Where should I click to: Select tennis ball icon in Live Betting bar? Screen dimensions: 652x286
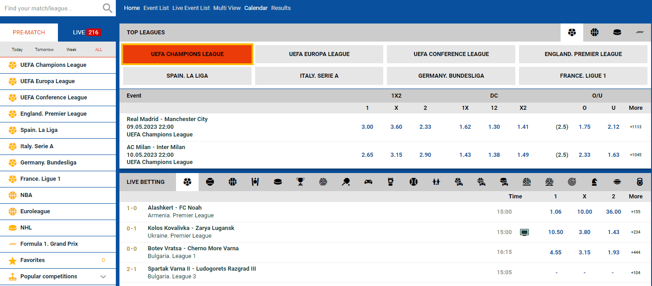pos(210,182)
